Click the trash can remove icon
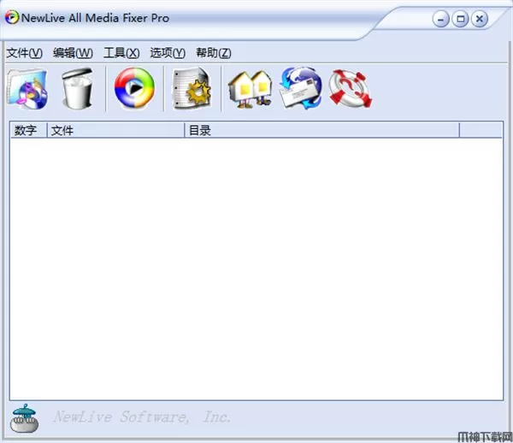513x443 pixels. tap(78, 88)
